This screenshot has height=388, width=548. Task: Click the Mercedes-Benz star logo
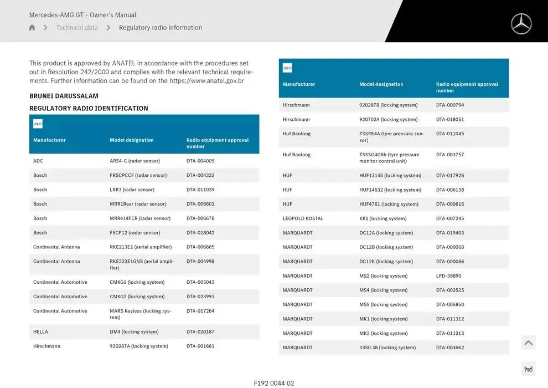(521, 24)
